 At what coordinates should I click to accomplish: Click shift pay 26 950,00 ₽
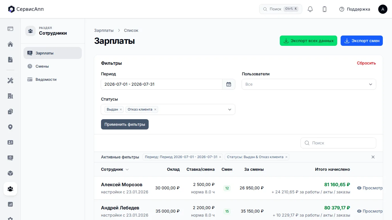tap(252, 188)
